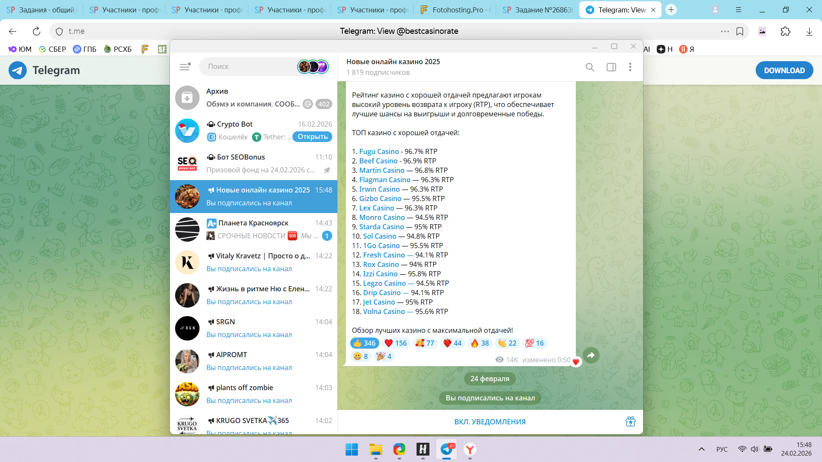Open the three-dot channel options menu
This screenshot has height=462, width=822.
click(630, 67)
